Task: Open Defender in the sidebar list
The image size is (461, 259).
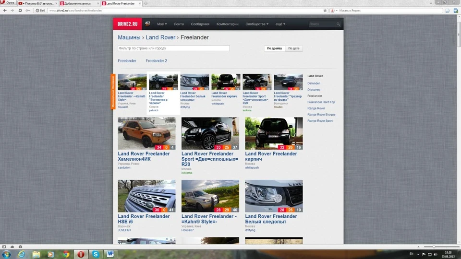Action: point(314,83)
